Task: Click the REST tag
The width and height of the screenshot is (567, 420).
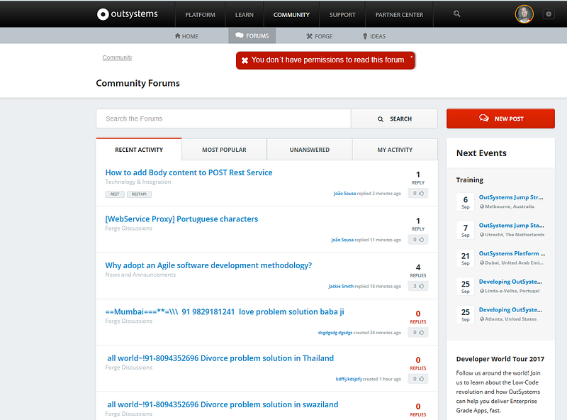Action: click(115, 194)
